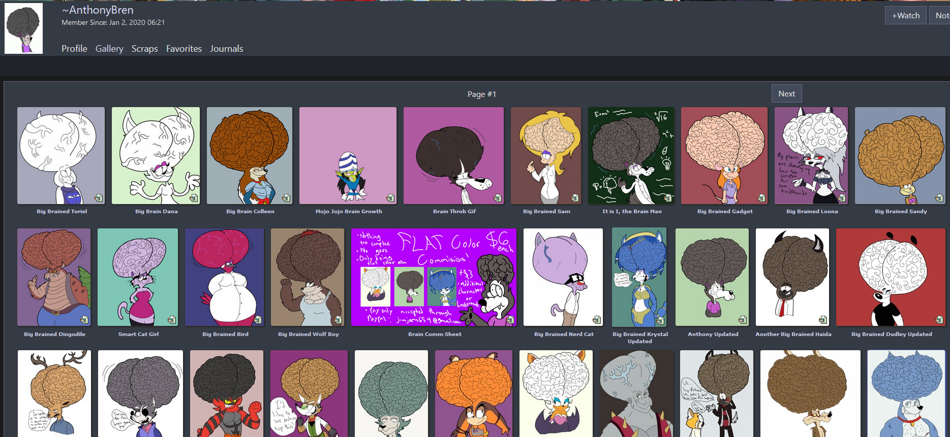Viewport: 950px width, 437px height.
Task: Click the 'Big Brain Colleen' title link
Action: tap(250, 211)
